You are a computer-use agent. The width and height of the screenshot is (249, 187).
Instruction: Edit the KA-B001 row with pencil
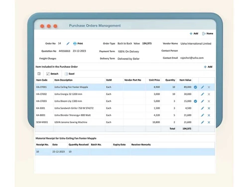[202, 115]
